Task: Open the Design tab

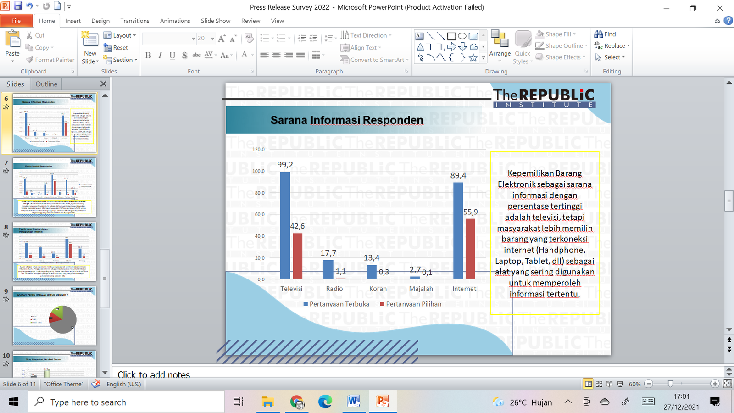Action: point(100,21)
